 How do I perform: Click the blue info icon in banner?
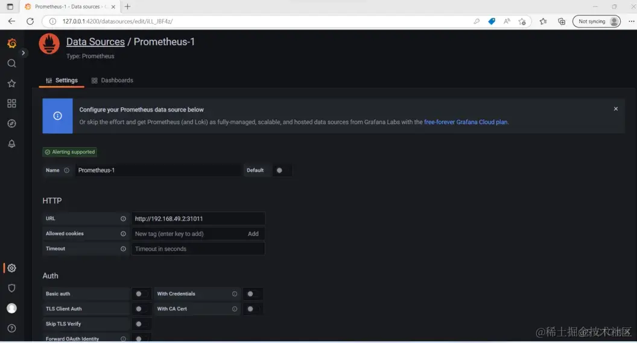tap(58, 116)
